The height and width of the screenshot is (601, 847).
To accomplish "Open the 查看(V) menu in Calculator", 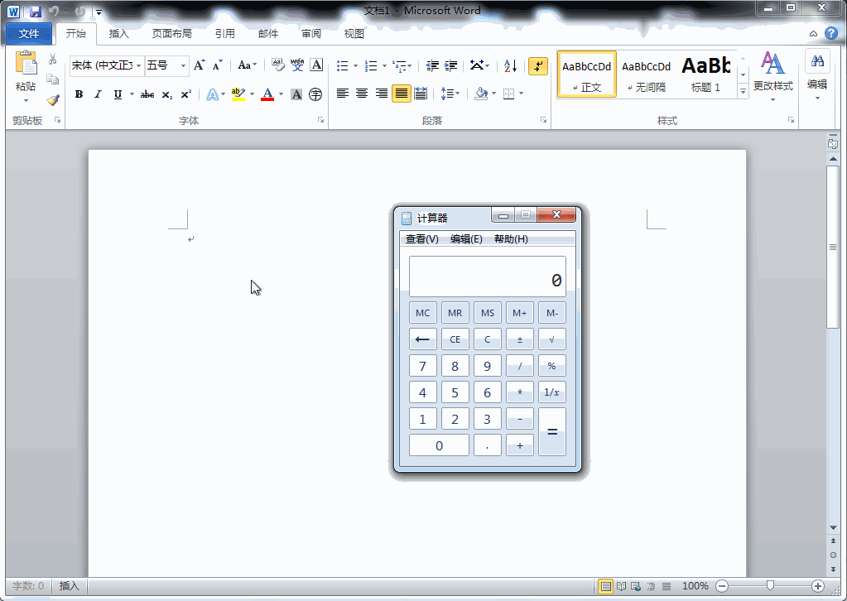I will pos(421,239).
